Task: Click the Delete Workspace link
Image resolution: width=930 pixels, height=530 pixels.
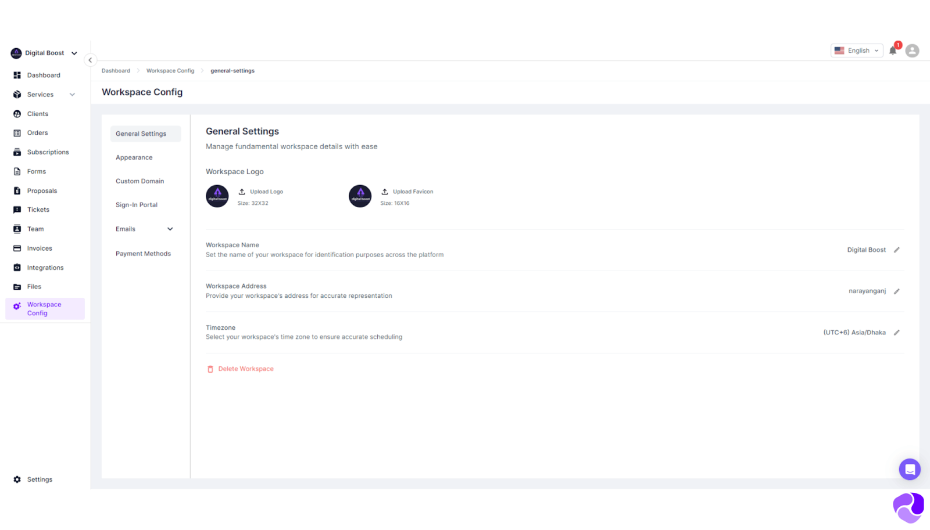Action: (245, 369)
